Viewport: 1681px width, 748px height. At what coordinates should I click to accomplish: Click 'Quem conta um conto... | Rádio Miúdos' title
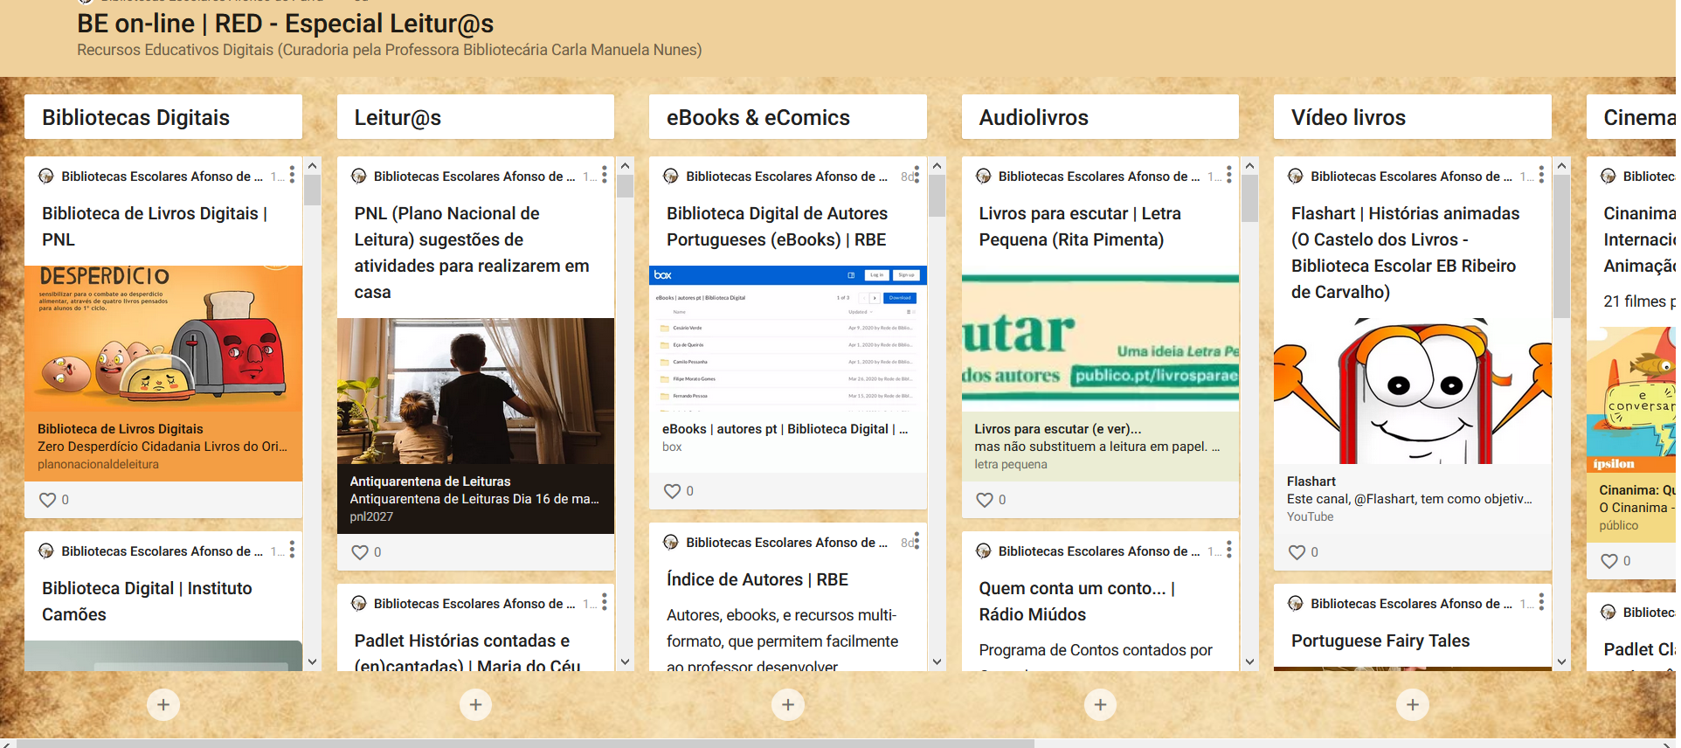[x=1076, y=601]
